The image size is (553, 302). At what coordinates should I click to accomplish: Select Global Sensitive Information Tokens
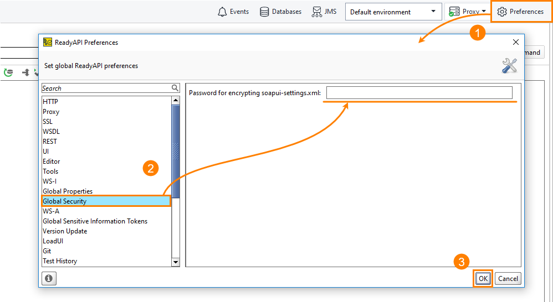(106, 221)
